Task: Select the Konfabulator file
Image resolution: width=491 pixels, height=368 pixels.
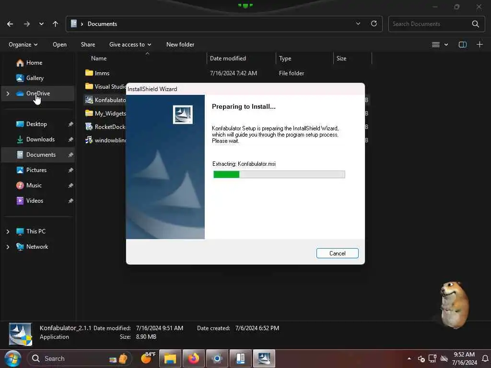Action: pos(105,100)
